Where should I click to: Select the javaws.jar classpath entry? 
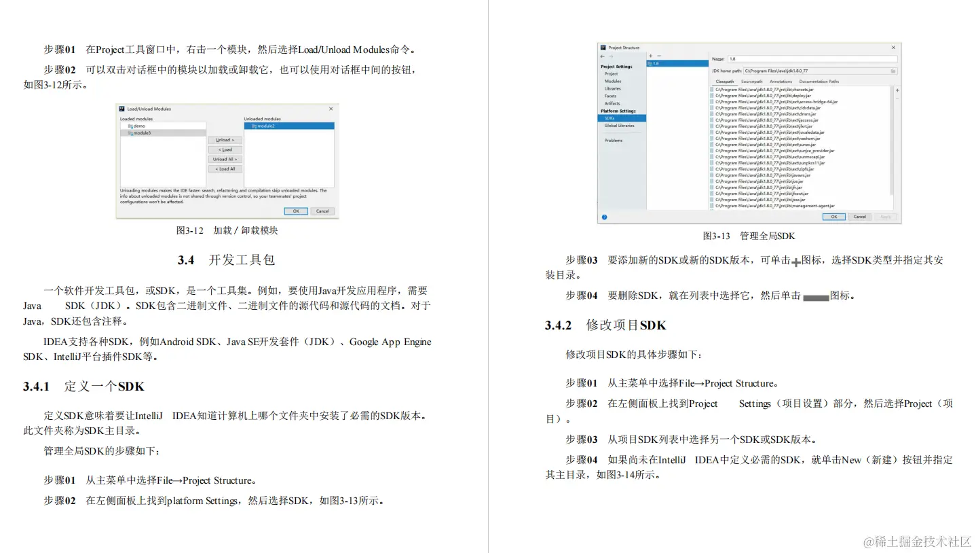click(760, 175)
